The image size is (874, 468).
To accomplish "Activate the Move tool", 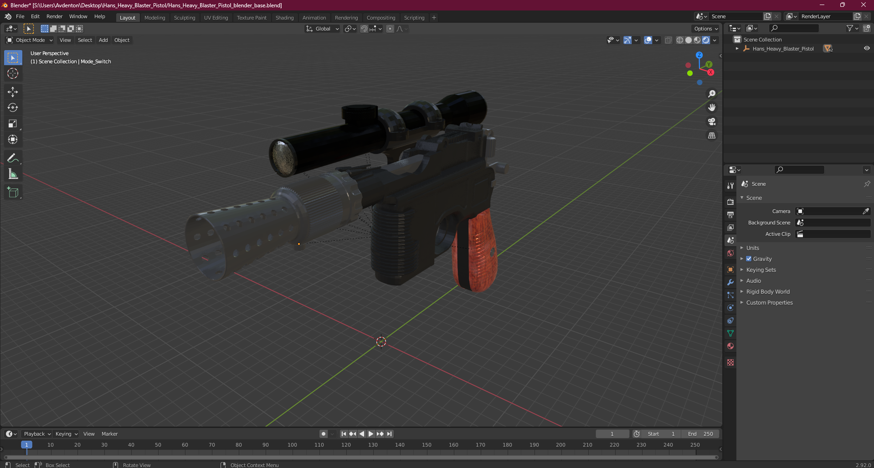I will point(13,92).
